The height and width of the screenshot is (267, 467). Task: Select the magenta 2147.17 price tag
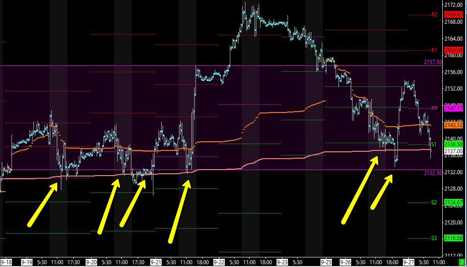(454, 108)
